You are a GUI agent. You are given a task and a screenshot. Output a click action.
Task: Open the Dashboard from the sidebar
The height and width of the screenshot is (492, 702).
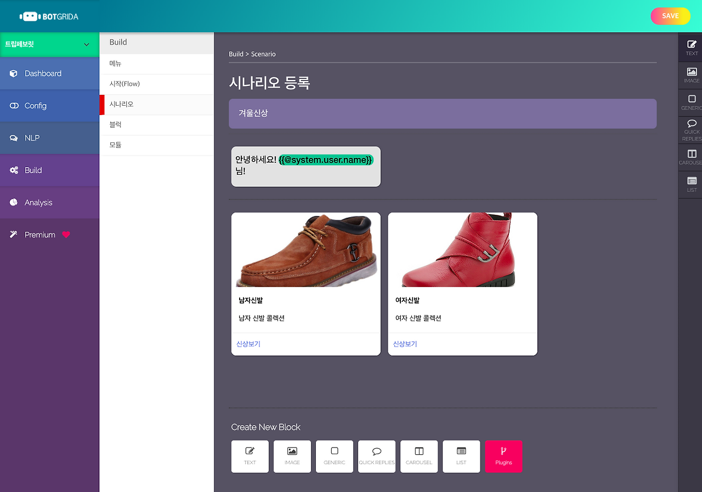(49, 73)
